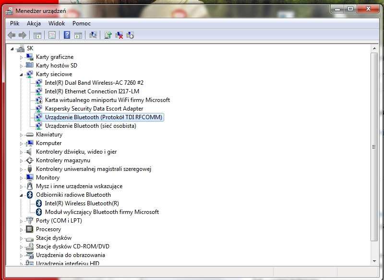Click the Klawiatury keyboard icon
The image size is (384, 280).
click(x=30, y=134)
